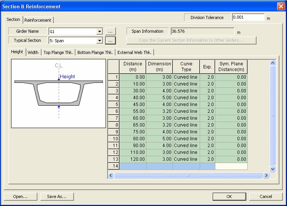Close the Section & Reinforcement dialog
The image size is (287, 206).
click(281, 6)
